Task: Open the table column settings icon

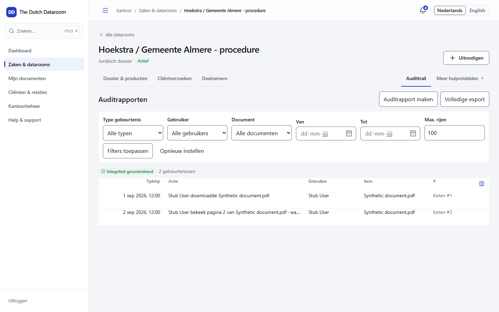Action: click(x=482, y=184)
